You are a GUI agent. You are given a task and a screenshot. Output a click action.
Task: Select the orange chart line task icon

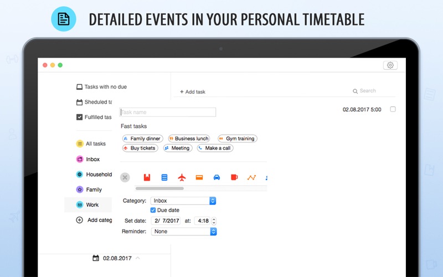click(251, 177)
